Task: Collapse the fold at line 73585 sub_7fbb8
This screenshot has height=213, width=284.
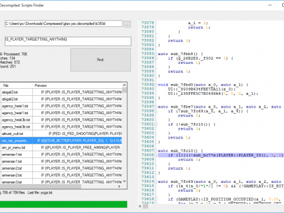Action: pyautogui.click(x=156, y=54)
